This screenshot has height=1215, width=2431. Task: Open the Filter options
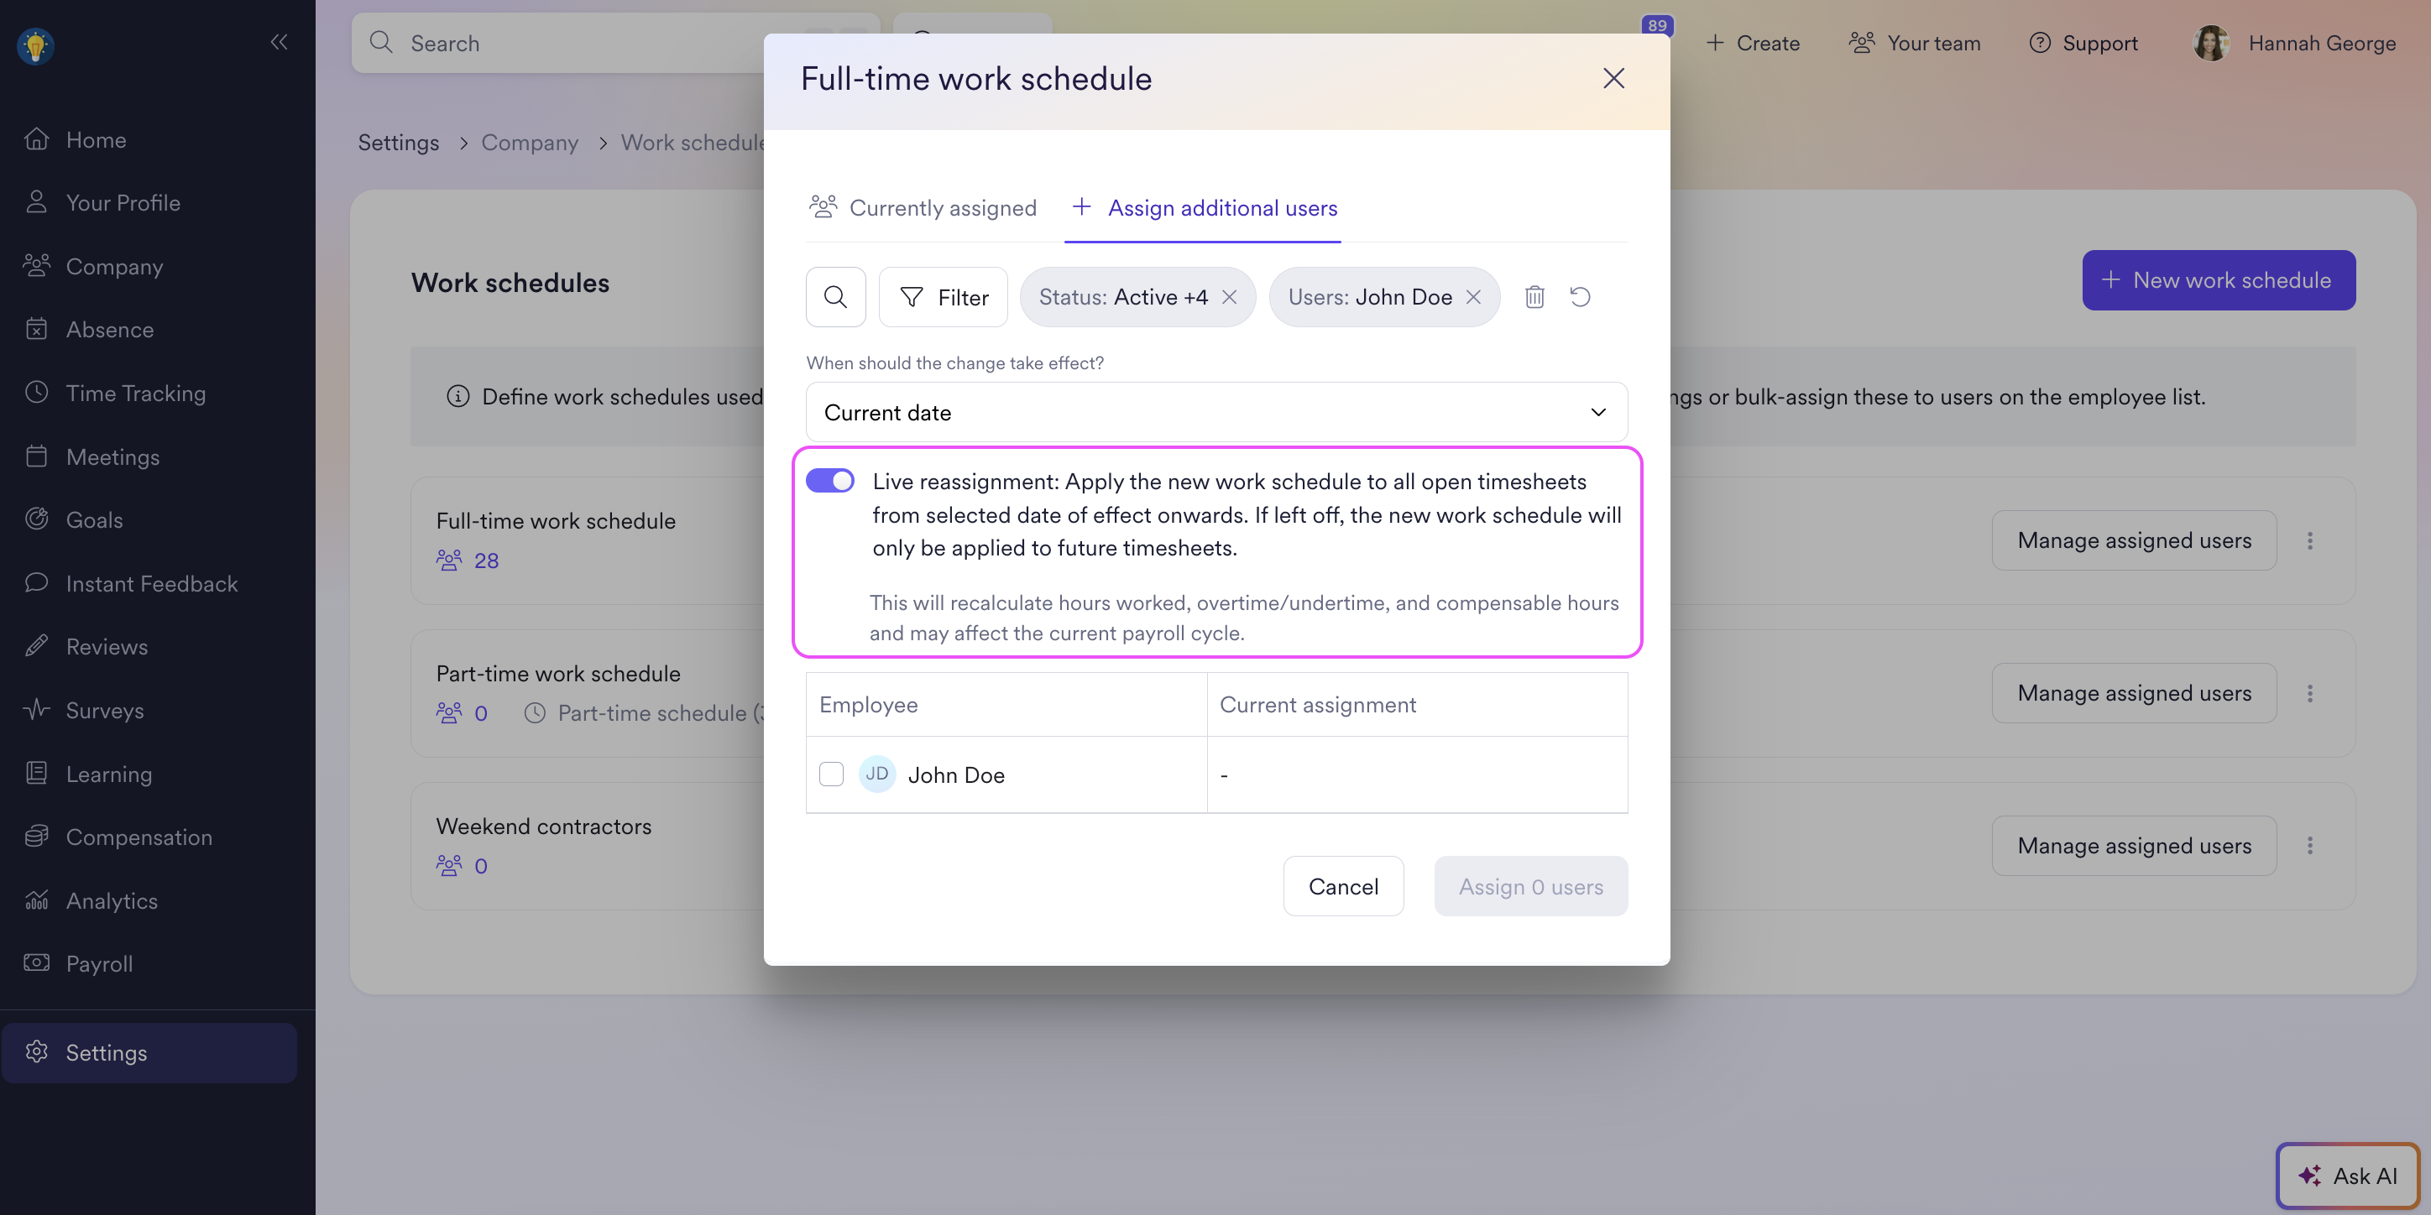943,297
